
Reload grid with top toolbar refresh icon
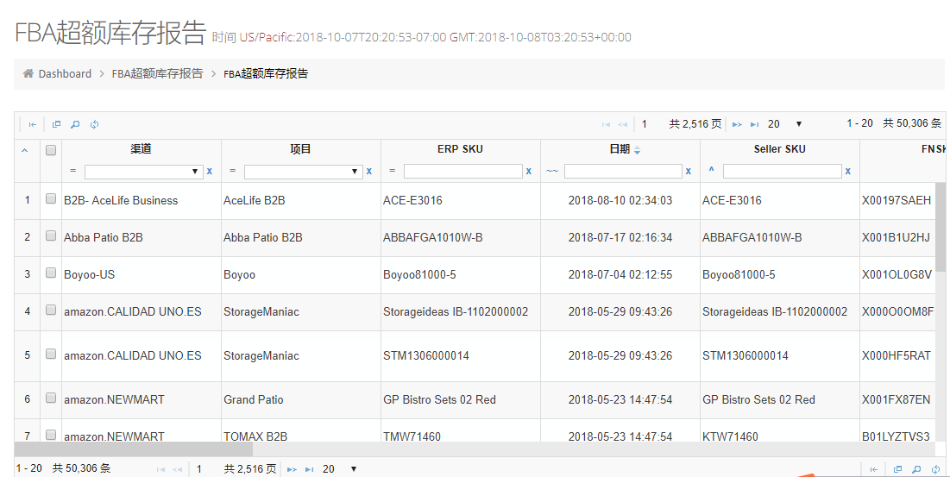[x=95, y=124]
